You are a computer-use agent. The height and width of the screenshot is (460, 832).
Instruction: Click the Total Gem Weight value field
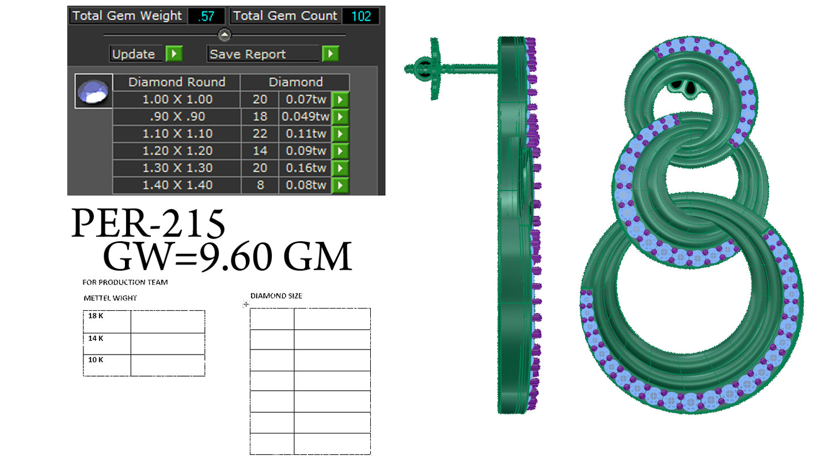pos(206,16)
